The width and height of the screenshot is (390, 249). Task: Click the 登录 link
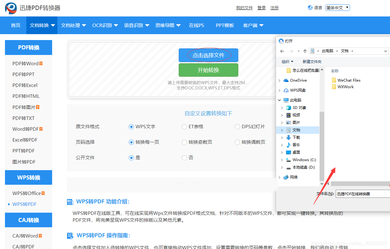point(262,8)
